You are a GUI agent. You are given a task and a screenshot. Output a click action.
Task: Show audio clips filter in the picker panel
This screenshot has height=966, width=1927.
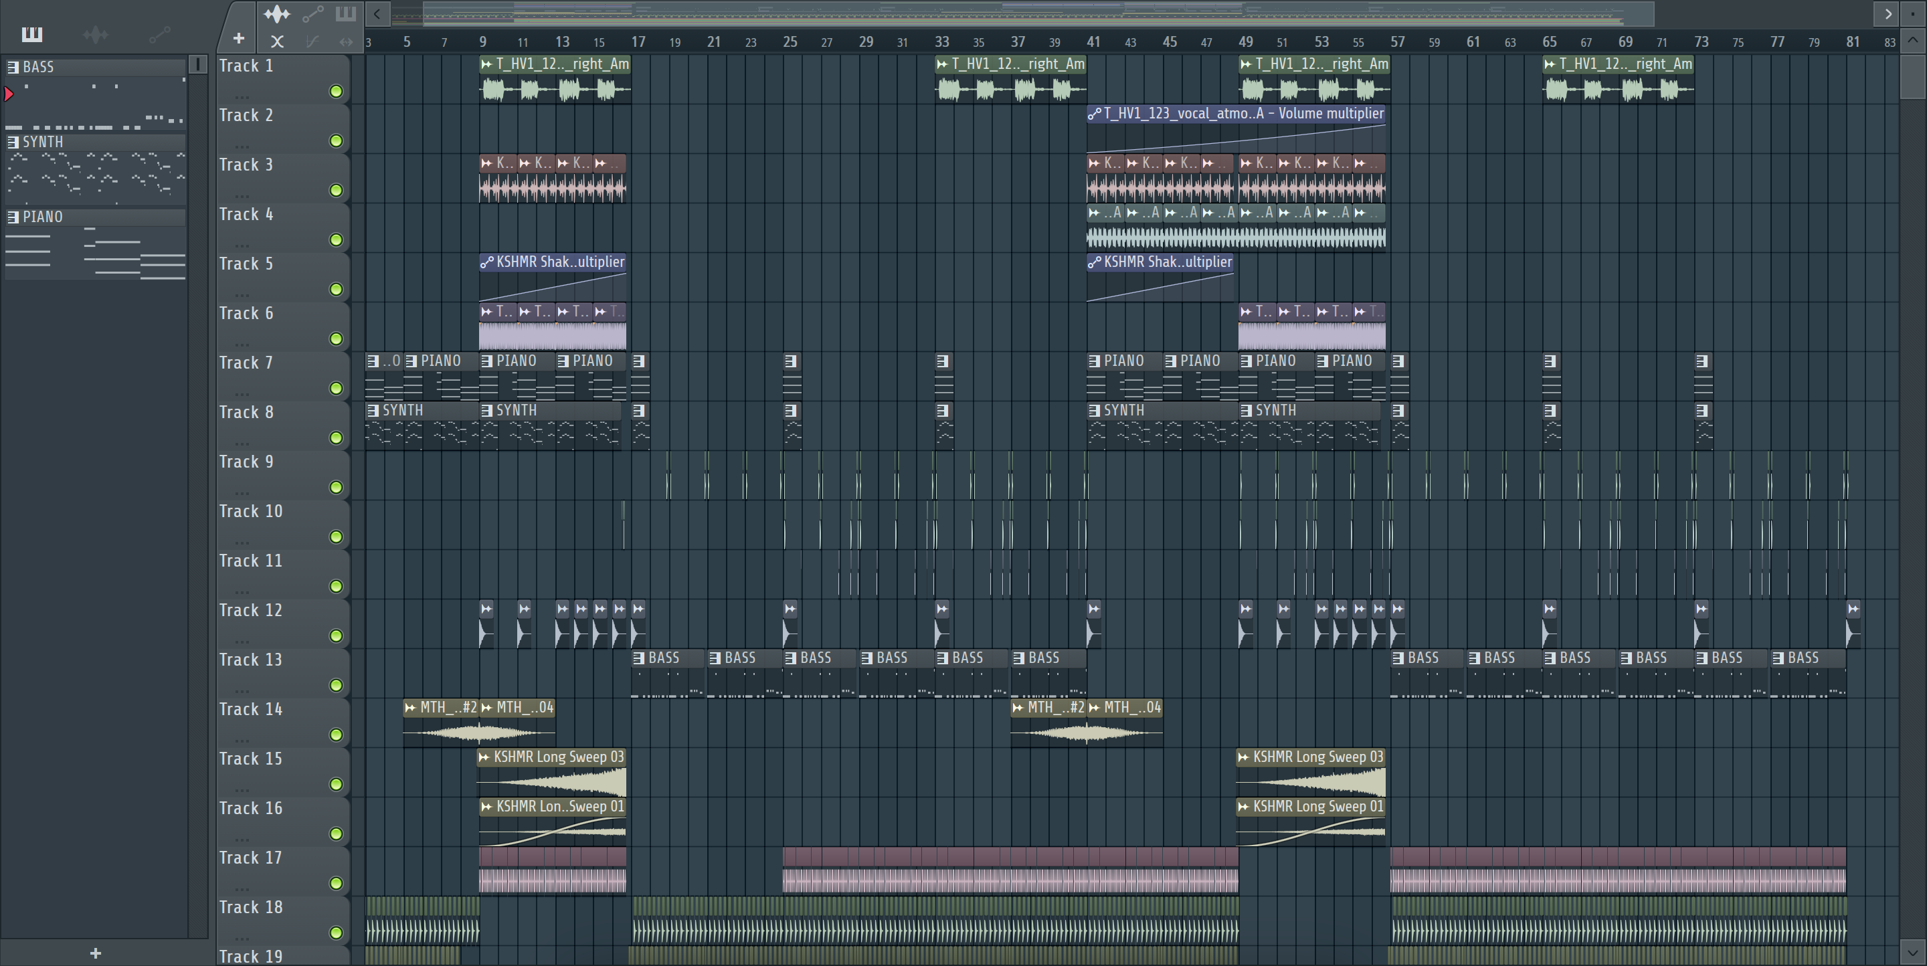point(96,34)
